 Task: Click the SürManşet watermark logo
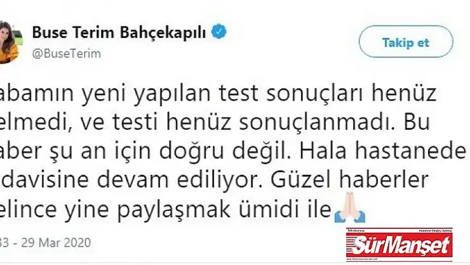399,245
